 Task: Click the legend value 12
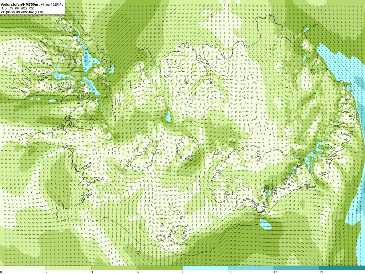(x=275, y=272)
